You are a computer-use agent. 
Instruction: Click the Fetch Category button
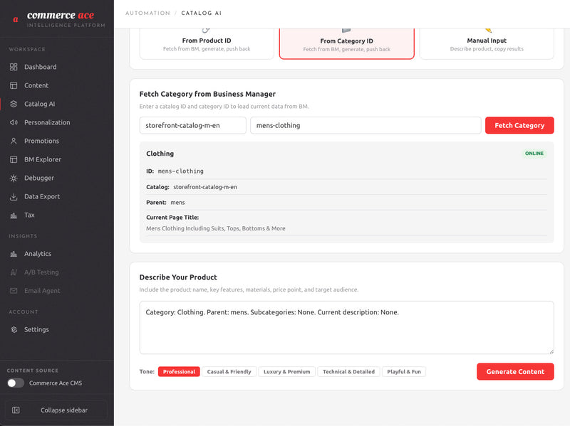click(519, 125)
